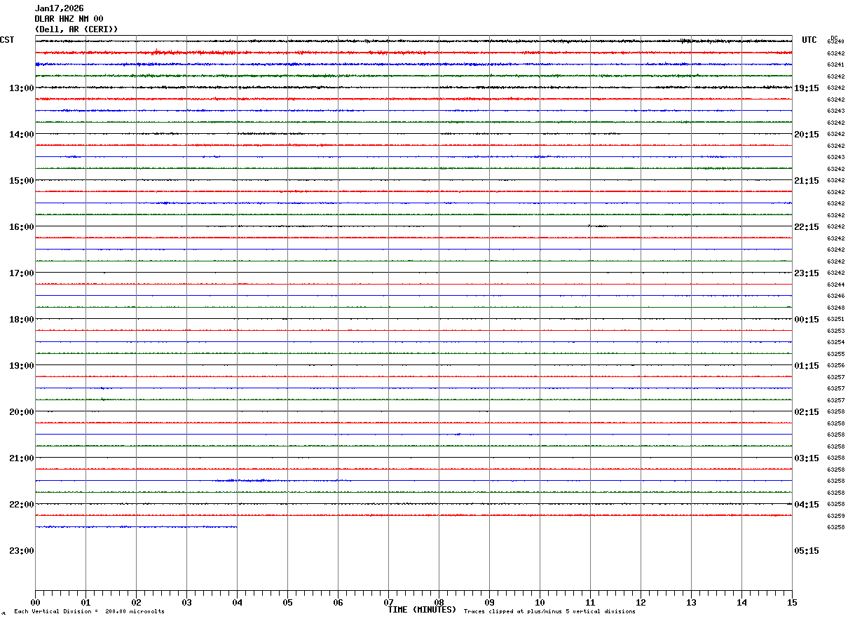Click the station location (Dell, AR (CERI))
Image resolution: width=848 pixels, height=621 pixels.
coord(76,29)
